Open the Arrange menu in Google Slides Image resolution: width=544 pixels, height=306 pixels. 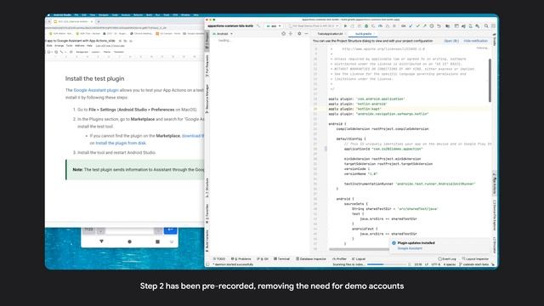(59, 46)
